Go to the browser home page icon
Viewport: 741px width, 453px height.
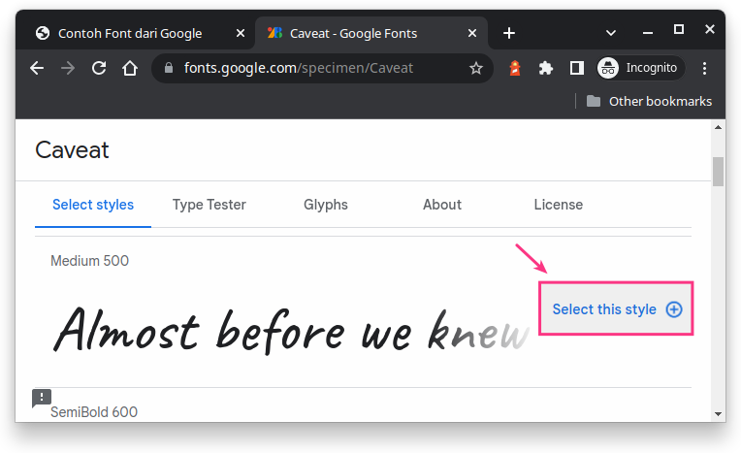click(129, 68)
